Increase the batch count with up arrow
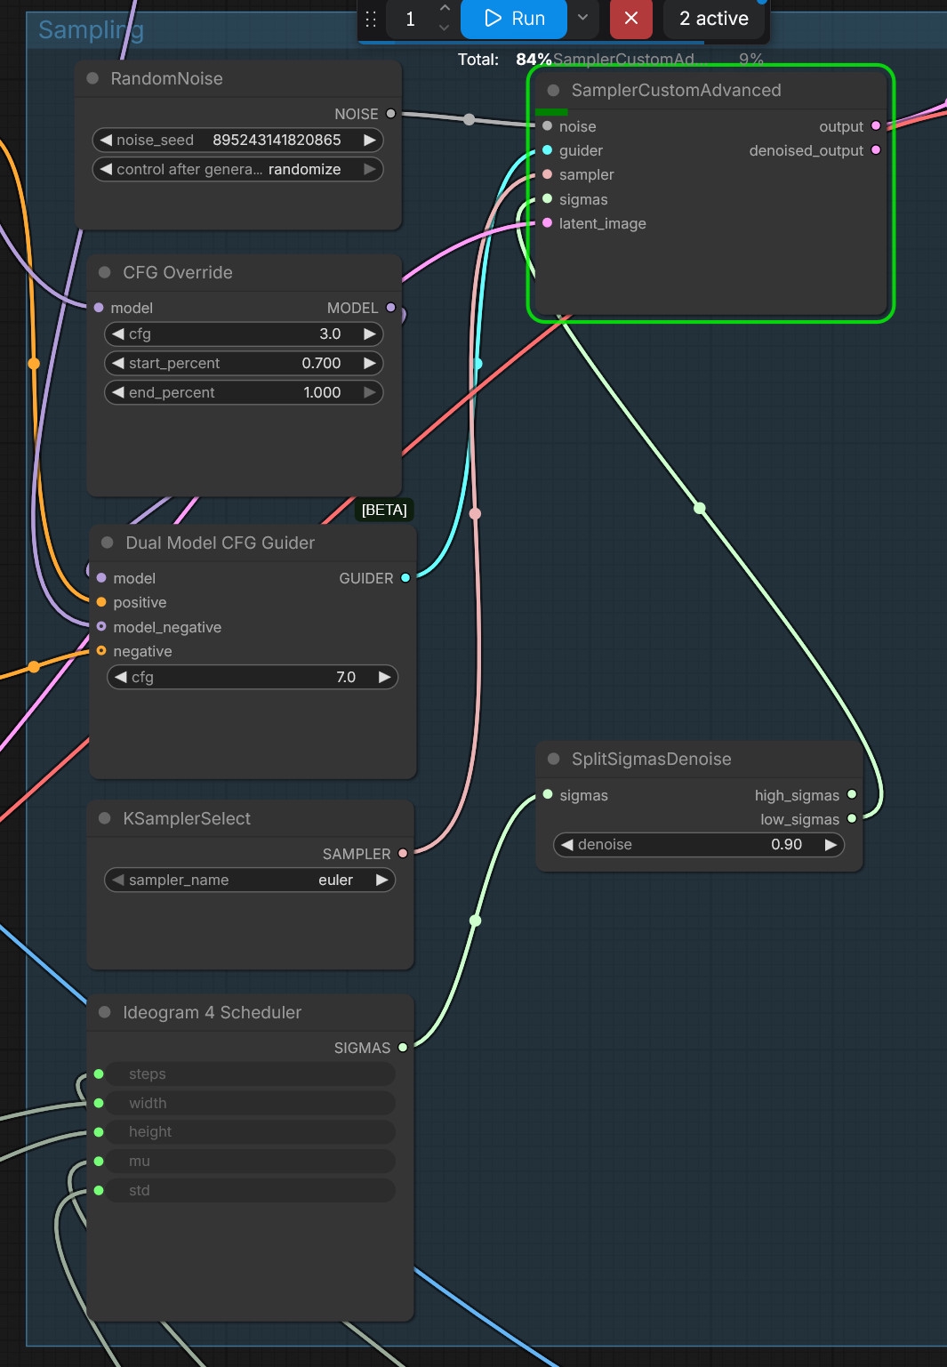 445,8
